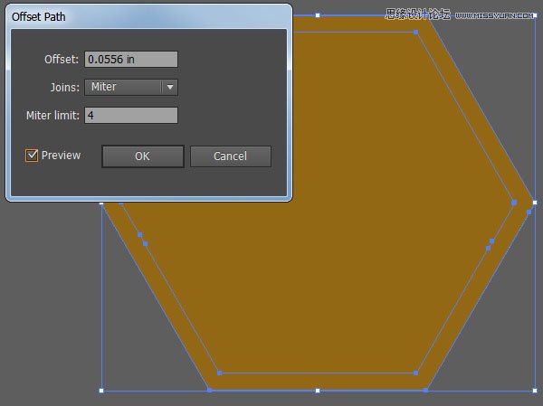Open the Joins dropdown showing Miter

(124, 88)
